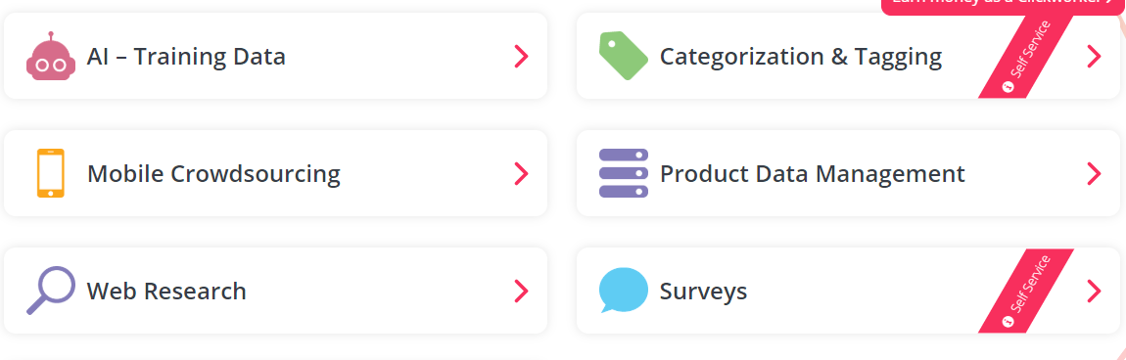
Task: Expand AI – Training Data via arrow
Action: click(x=521, y=56)
